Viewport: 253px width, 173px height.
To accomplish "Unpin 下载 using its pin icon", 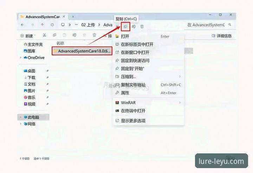I will [47, 77].
